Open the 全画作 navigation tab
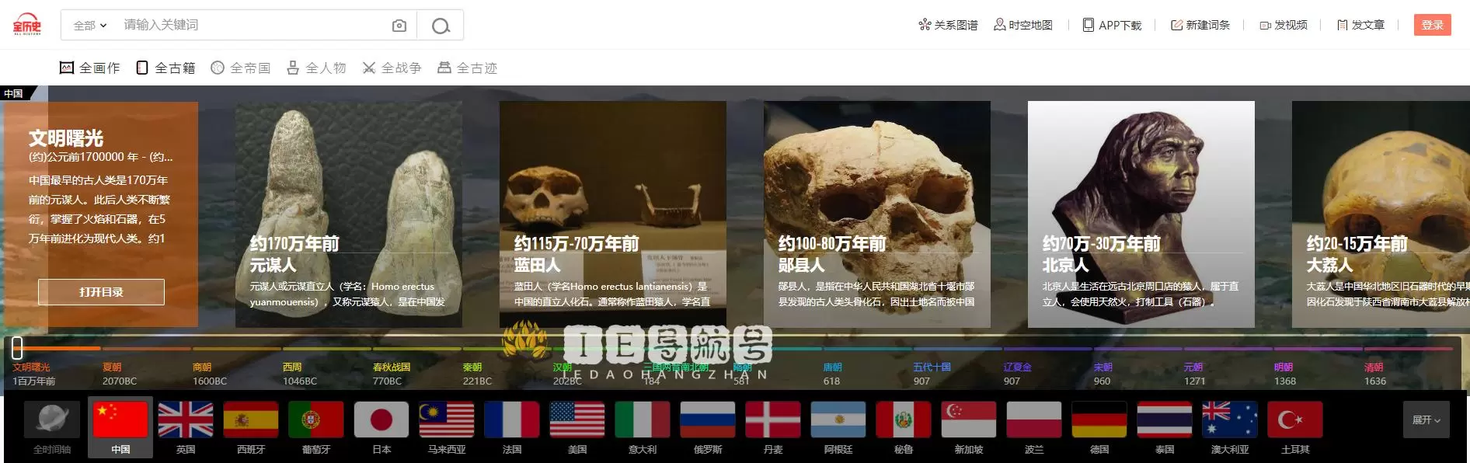This screenshot has width=1470, height=463. tap(90, 68)
